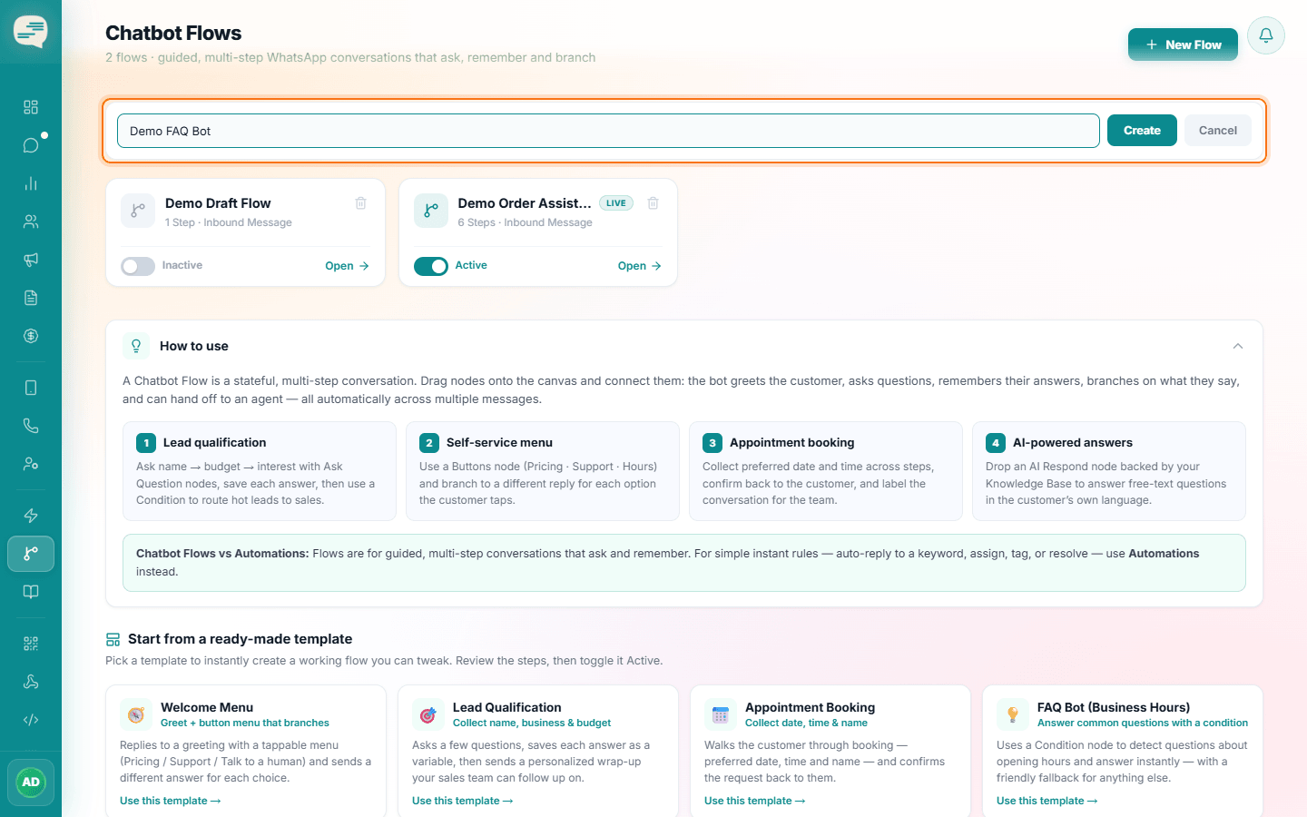Click the AI-powered answers use-case card
1307x817 pixels.
coord(1109,471)
